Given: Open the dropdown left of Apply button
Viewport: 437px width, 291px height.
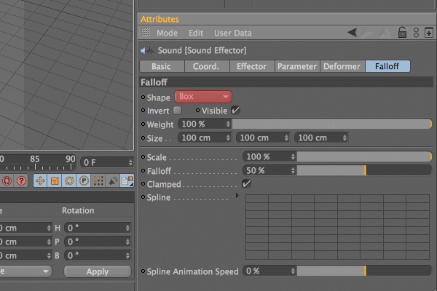Looking at the screenshot, I should pos(25,271).
